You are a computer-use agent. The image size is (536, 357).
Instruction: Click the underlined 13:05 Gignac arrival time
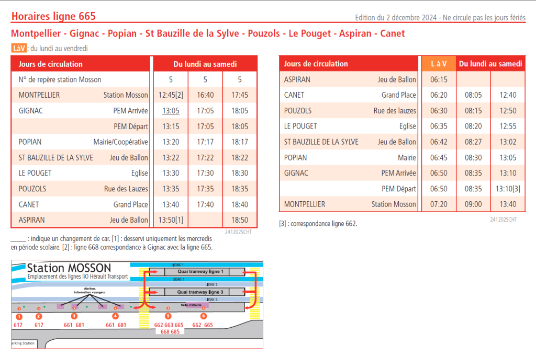170,111
